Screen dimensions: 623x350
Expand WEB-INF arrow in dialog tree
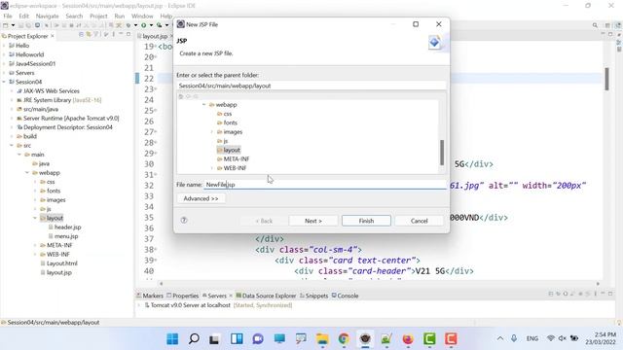coord(212,168)
